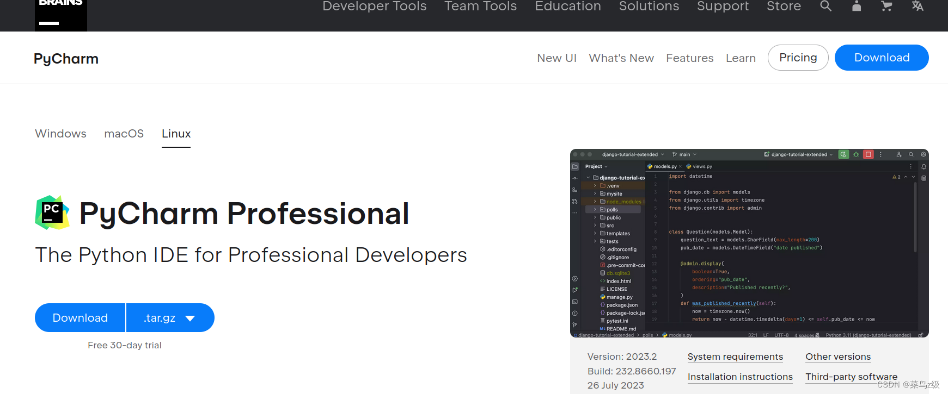Open the Installation instructions link
Screen dimensions: 948x394
(740, 377)
